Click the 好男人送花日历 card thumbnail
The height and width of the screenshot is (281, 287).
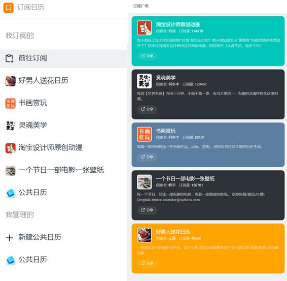tap(144, 235)
